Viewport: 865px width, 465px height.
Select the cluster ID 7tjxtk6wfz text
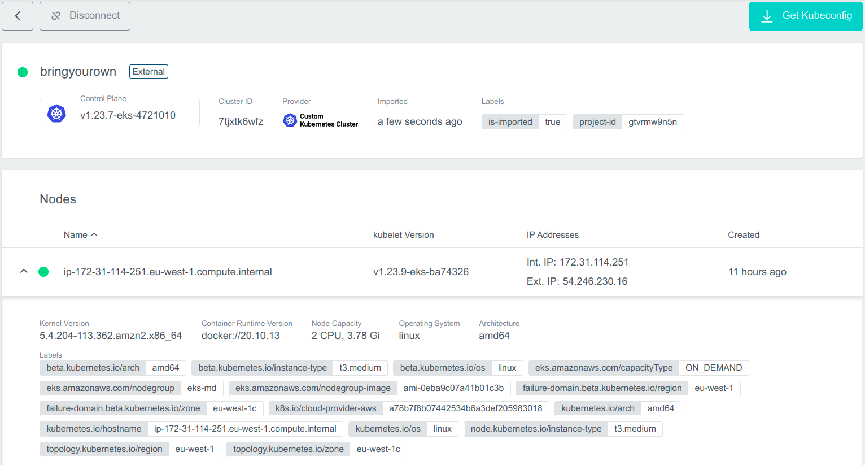pyautogui.click(x=241, y=121)
